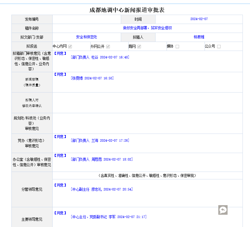Uncheck the 局网 checkbox

point(139,46)
